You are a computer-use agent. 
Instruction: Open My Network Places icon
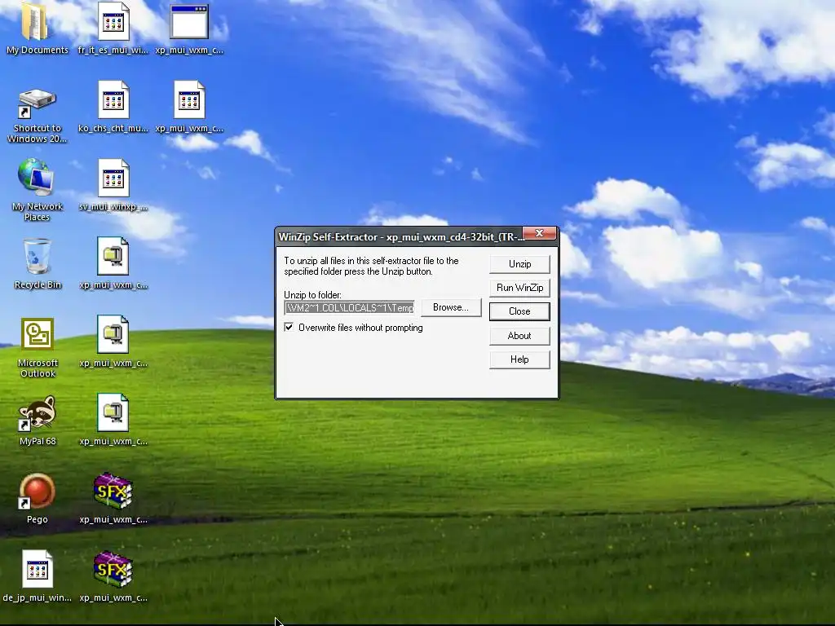pyautogui.click(x=36, y=177)
